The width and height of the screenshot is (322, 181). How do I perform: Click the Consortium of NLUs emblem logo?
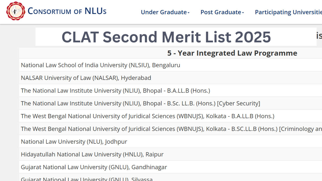click(16, 12)
